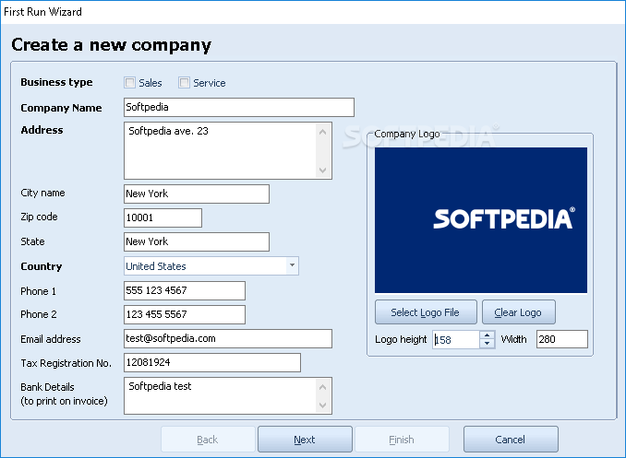Screen dimensions: 626x458
Task: Click the State input field
Action: (x=197, y=241)
